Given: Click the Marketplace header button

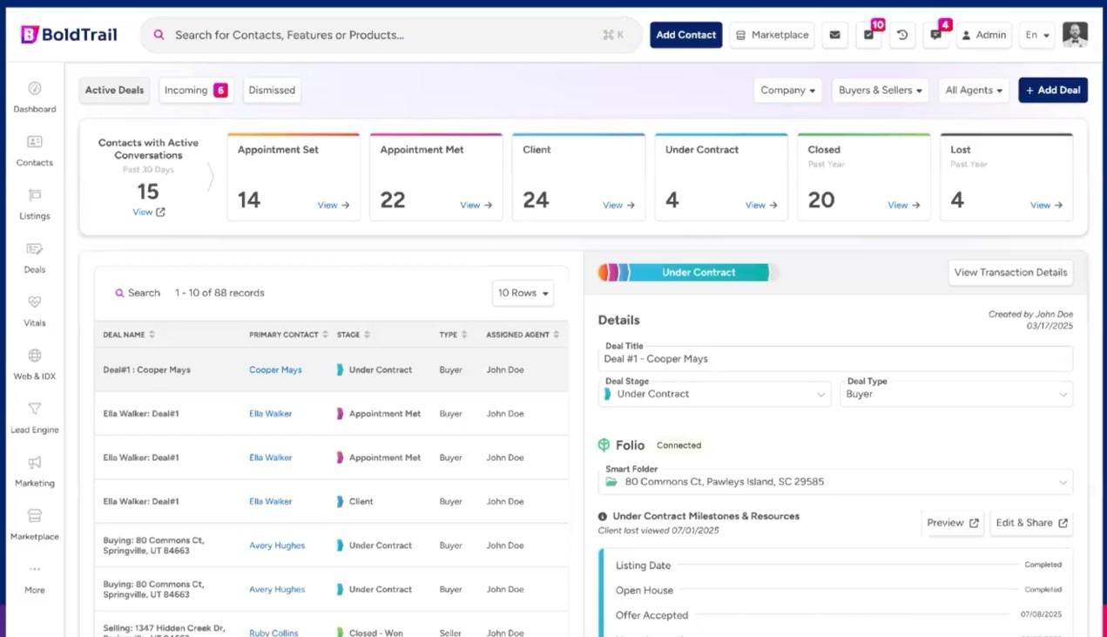Looking at the screenshot, I should point(772,35).
